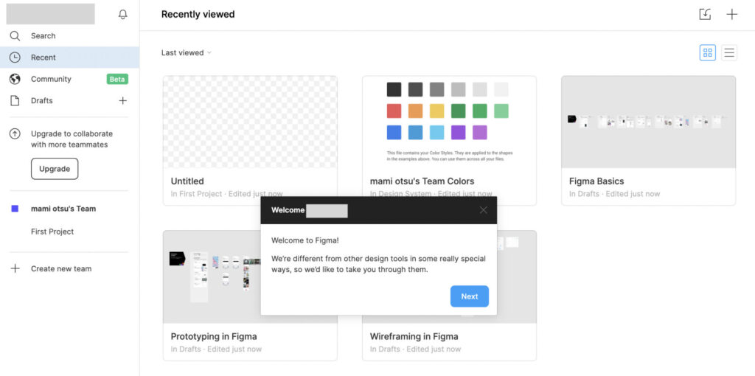Screen dimensions: 755x376
Task: Open Drafts in the sidebar
Action: pos(69,100)
